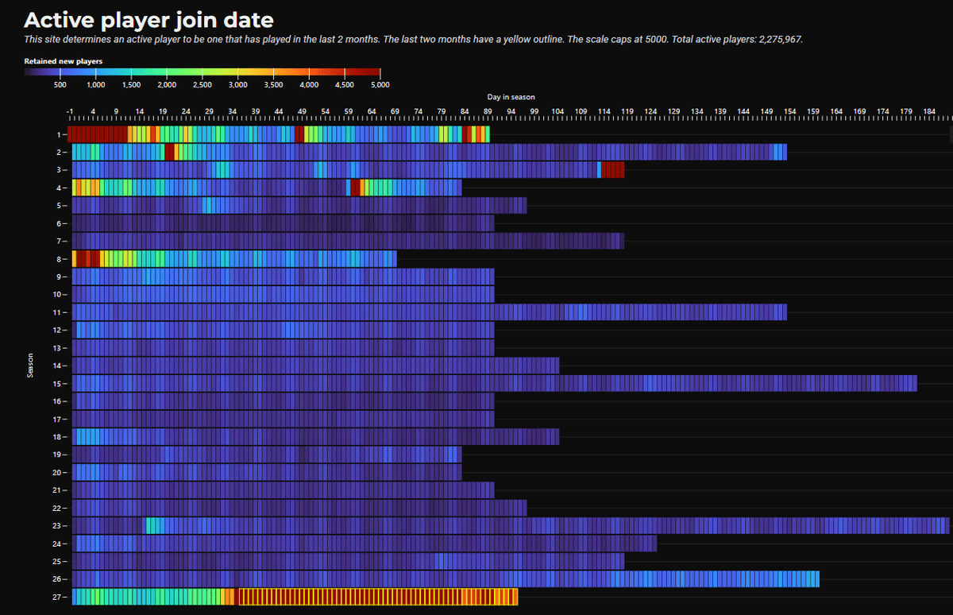Click the light blue end of Season 26 bar
Viewport: 953px width, 615px height.
813,578
